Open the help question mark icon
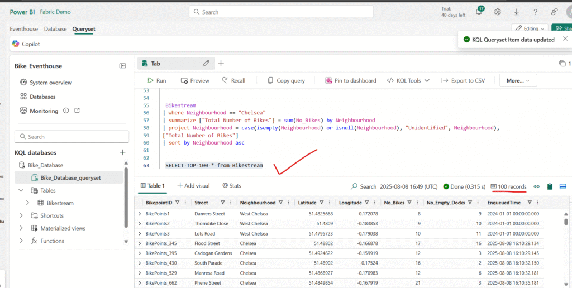This screenshot has width=572, height=288. pyautogui.click(x=535, y=12)
